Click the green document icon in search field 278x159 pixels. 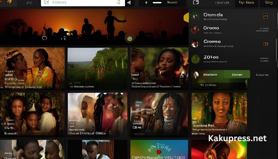(47, 2)
